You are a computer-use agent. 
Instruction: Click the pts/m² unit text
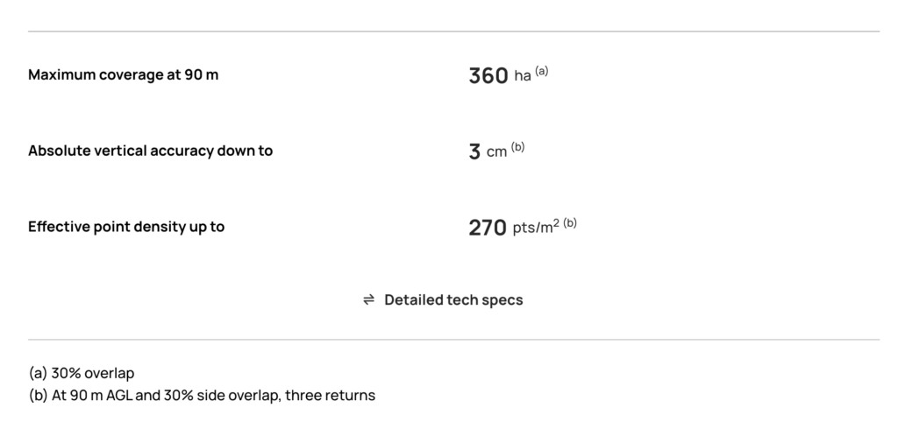click(537, 229)
